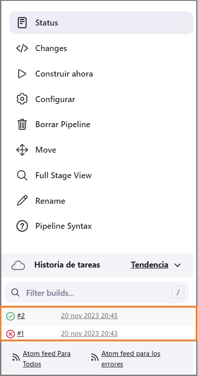This screenshot has width=198, height=376.
Task: Click the Borrar Pipeline trash icon
Action: [x=22, y=124]
